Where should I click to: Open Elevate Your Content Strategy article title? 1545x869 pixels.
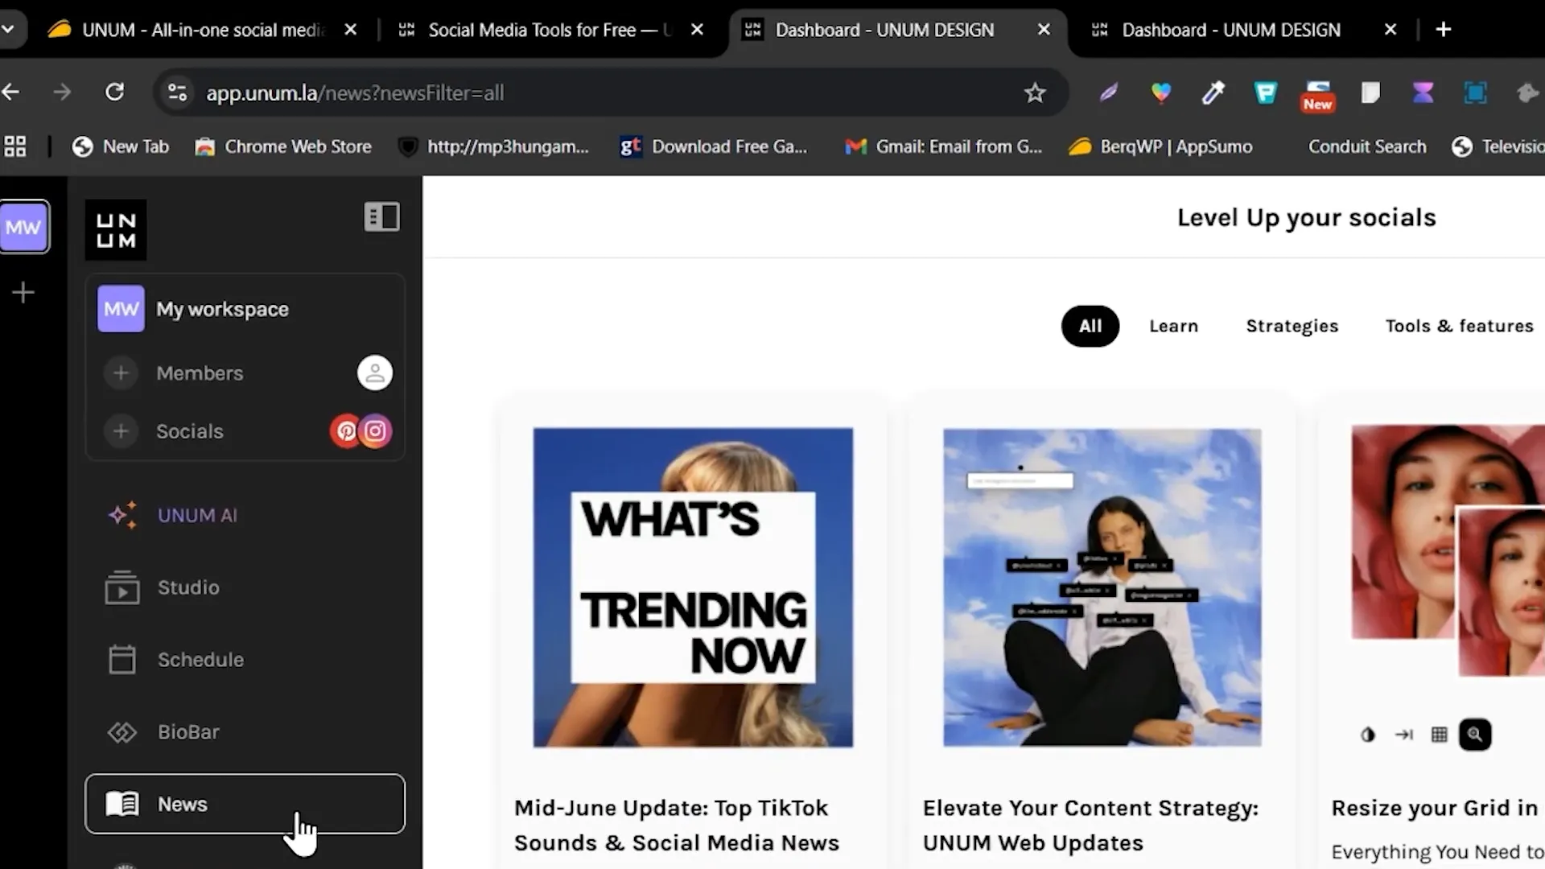pyautogui.click(x=1090, y=825)
